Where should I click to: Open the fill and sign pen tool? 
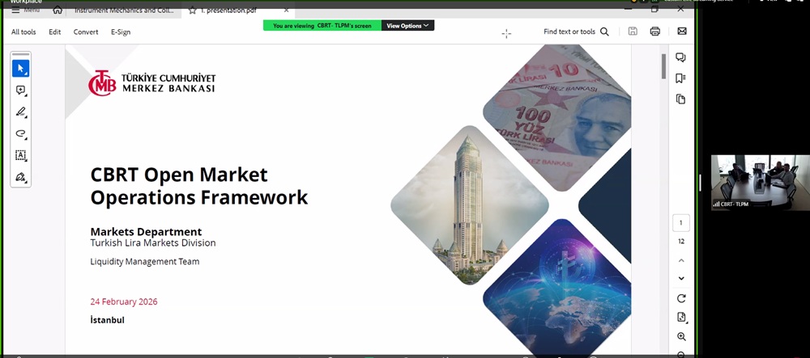coord(21,177)
